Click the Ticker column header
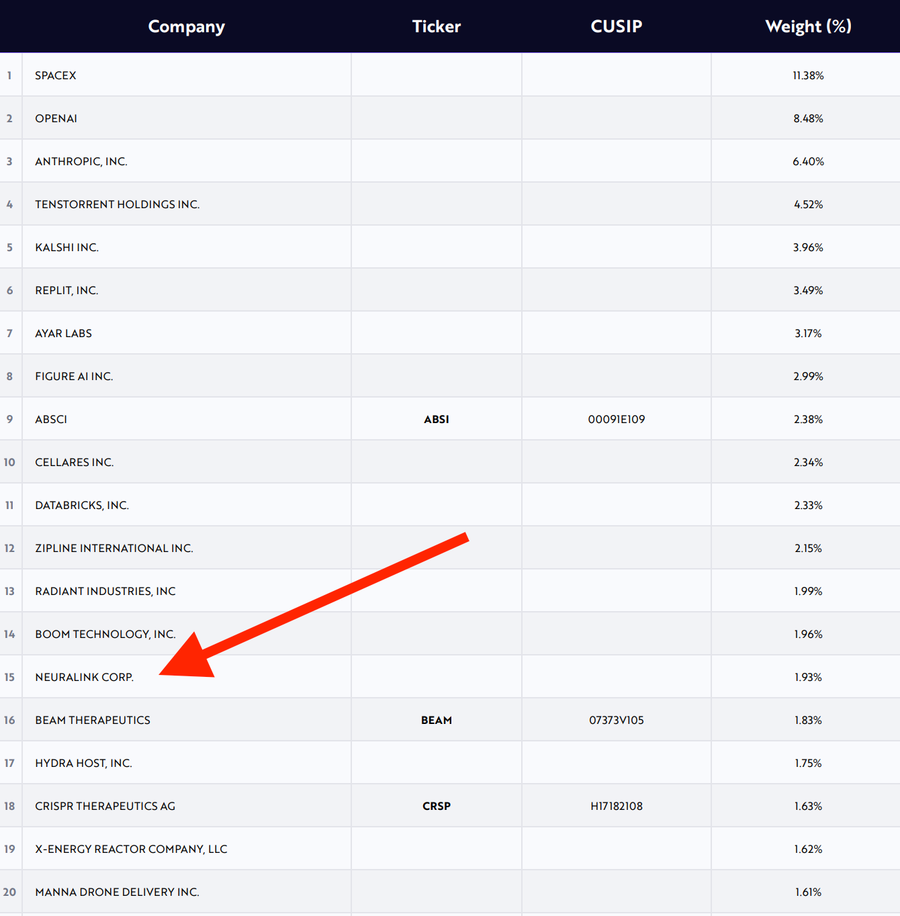The width and height of the screenshot is (900, 916). pos(437,26)
